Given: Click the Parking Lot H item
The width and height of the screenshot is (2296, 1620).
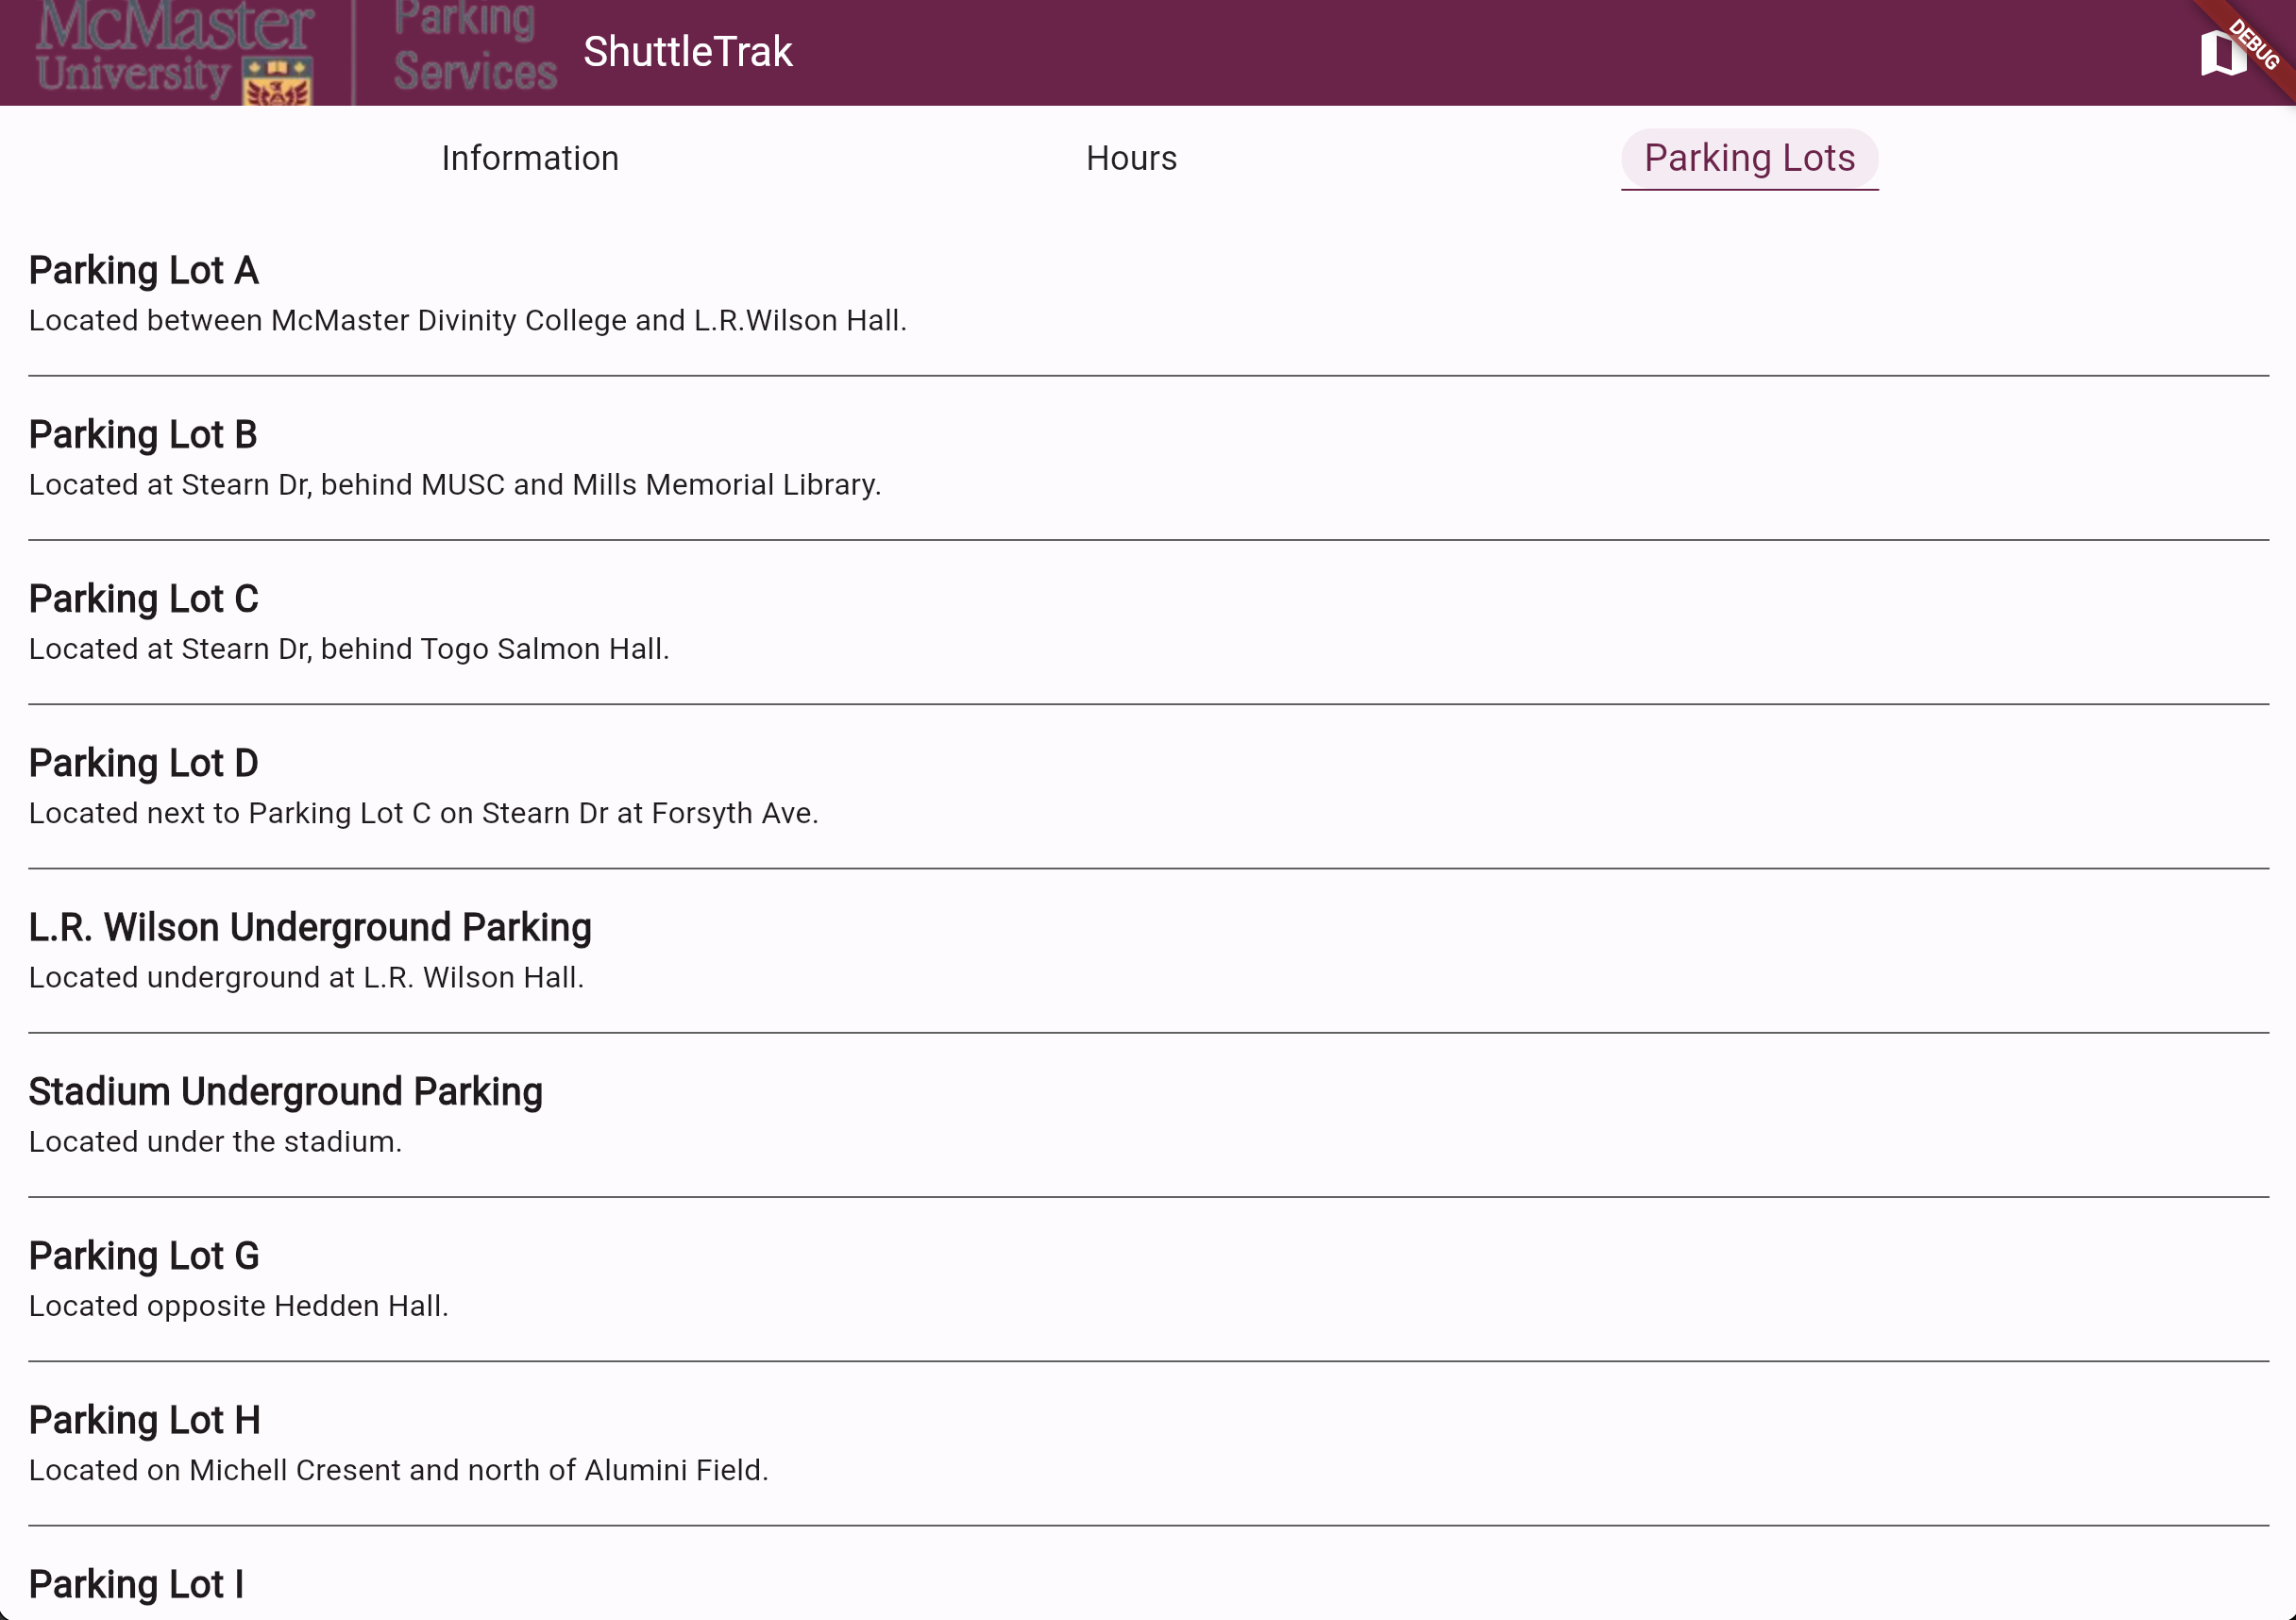Looking at the screenshot, I should (144, 1420).
